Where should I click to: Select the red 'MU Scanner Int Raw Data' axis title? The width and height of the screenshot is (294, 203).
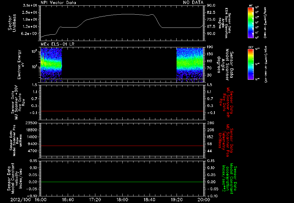227,102
